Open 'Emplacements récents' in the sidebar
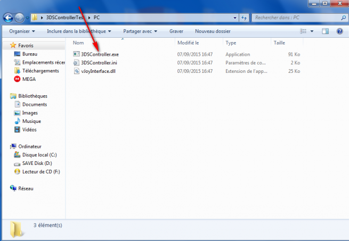 tap(44, 62)
